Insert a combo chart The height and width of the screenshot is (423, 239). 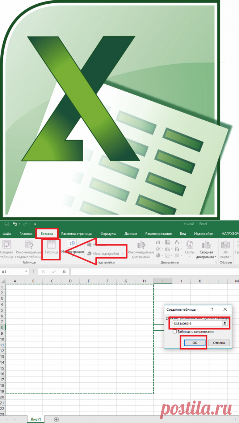tap(177, 249)
